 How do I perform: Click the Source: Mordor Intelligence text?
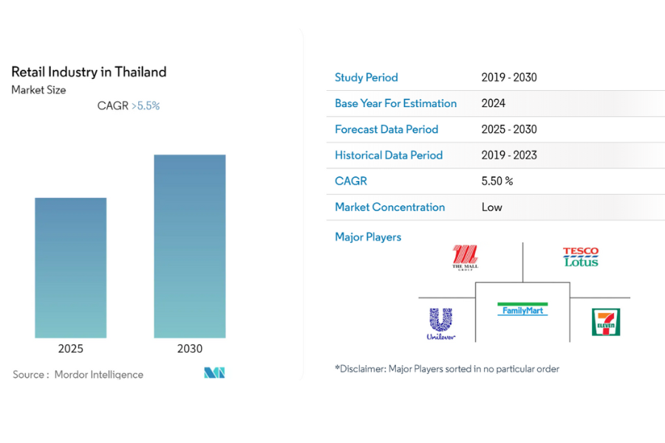[x=78, y=374]
